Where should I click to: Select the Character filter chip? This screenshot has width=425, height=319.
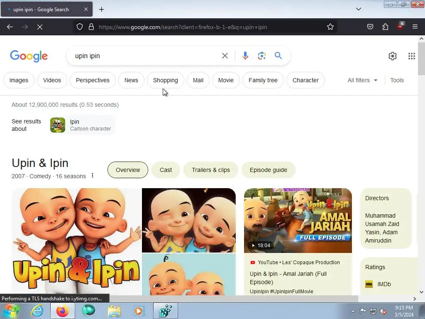(305, 80)
